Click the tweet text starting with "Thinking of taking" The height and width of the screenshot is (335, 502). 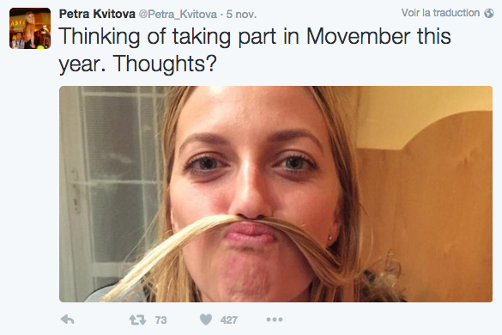255,50
